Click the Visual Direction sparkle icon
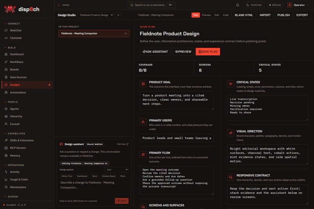 [x=231, y=133]
